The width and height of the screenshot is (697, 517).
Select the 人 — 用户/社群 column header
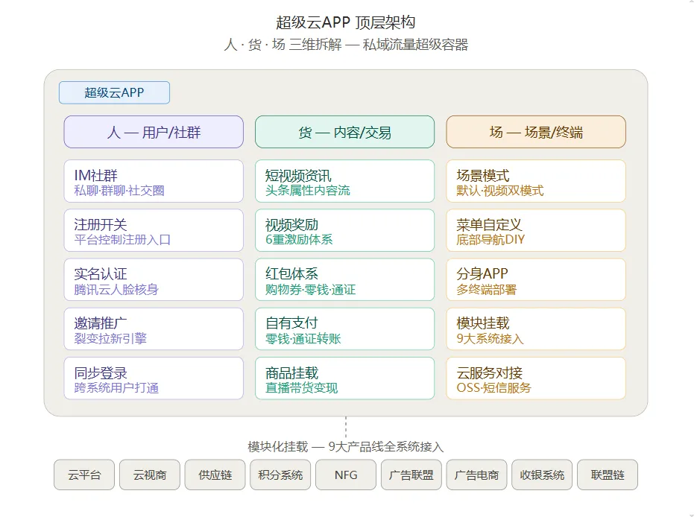[x=154, y=132]
